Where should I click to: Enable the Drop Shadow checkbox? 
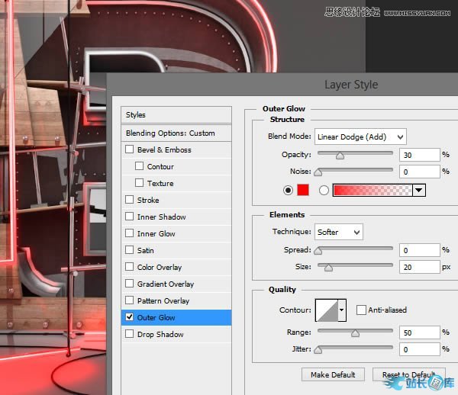click(x=130, y=334)
